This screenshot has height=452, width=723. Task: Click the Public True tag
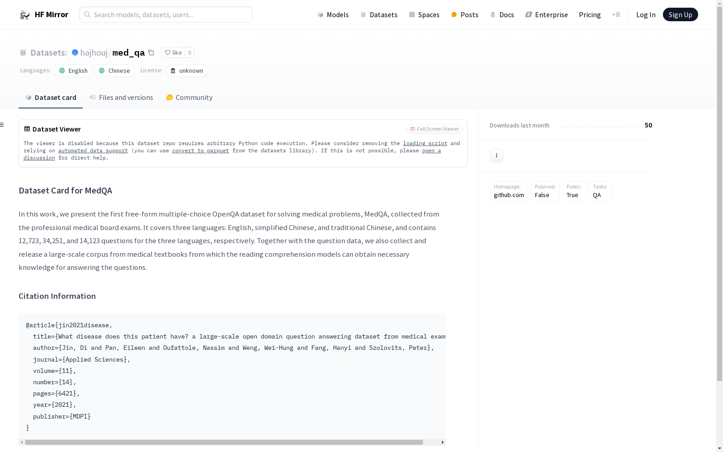(574, 191)
